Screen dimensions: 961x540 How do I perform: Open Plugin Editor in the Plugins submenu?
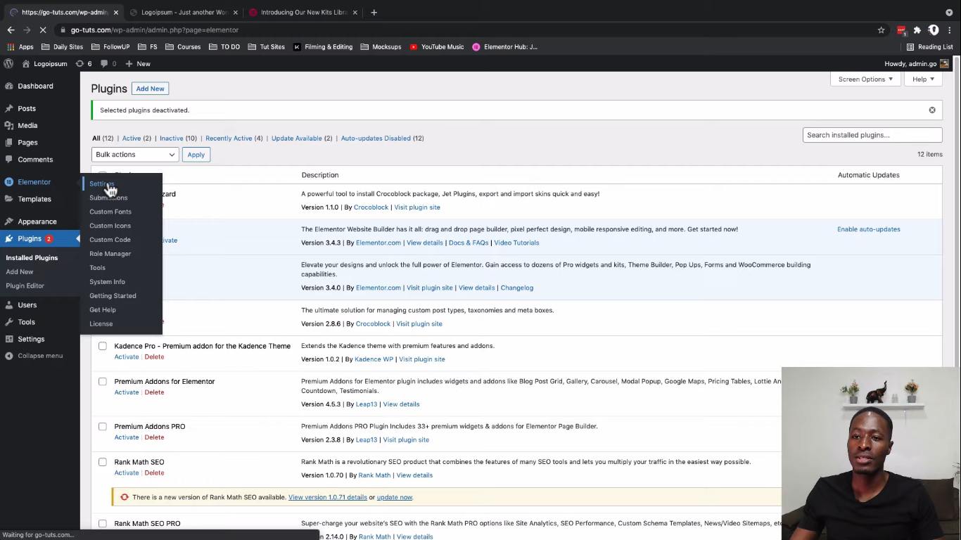tap(25, 286)
